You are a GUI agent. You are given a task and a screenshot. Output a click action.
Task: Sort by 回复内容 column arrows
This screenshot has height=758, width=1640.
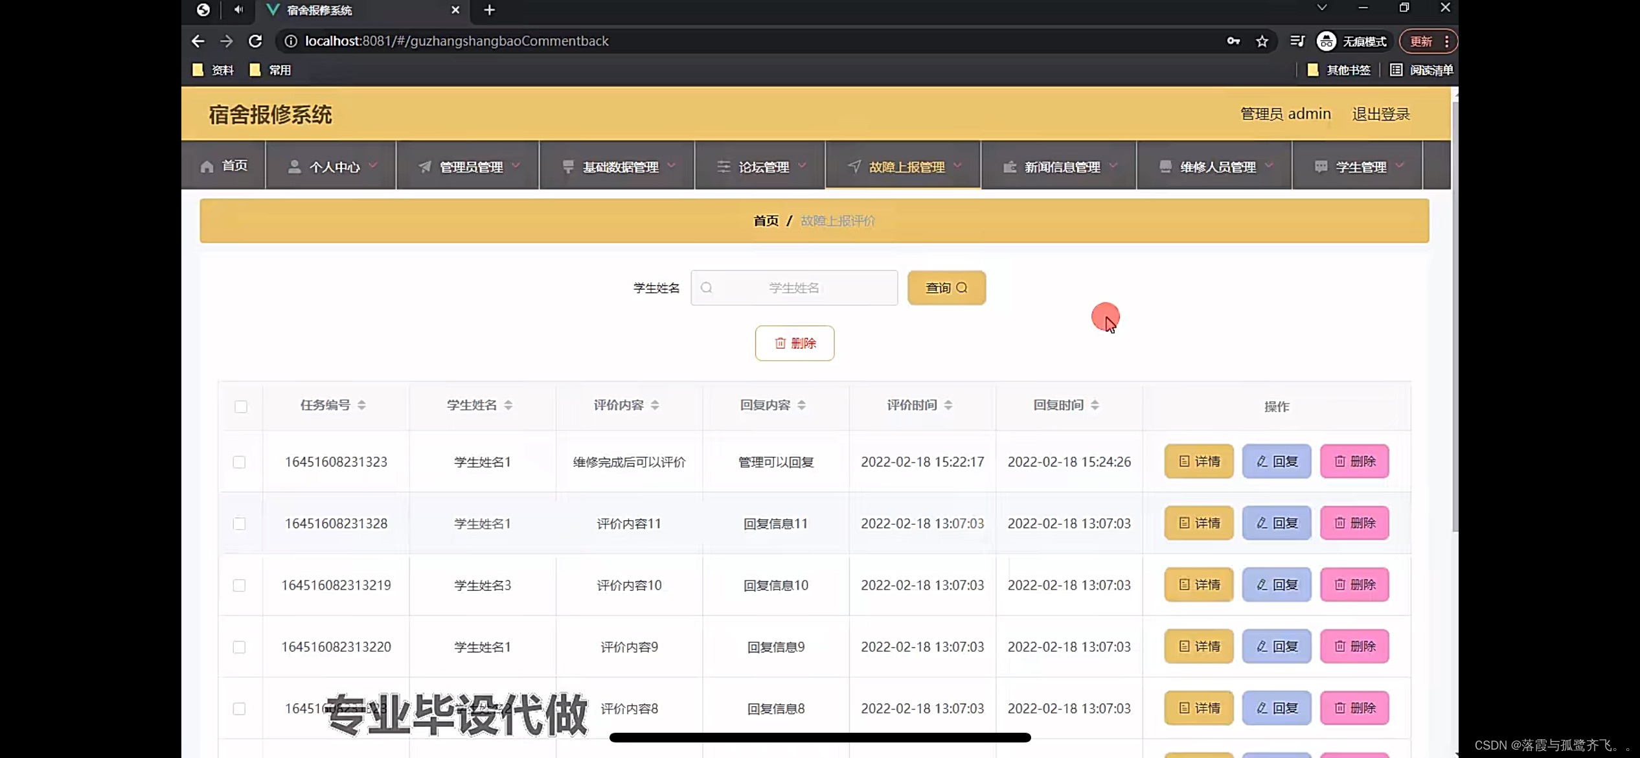pyautogui.click(x=801, y=405)
